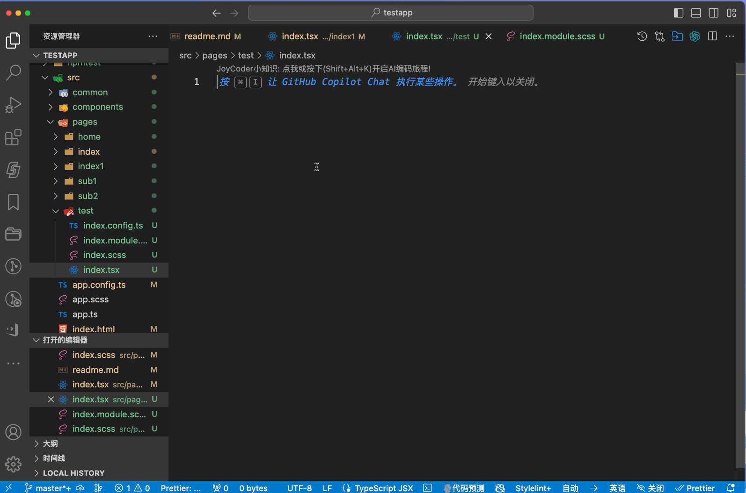
Task: Change end of line sequence LF
Action: 327,488
